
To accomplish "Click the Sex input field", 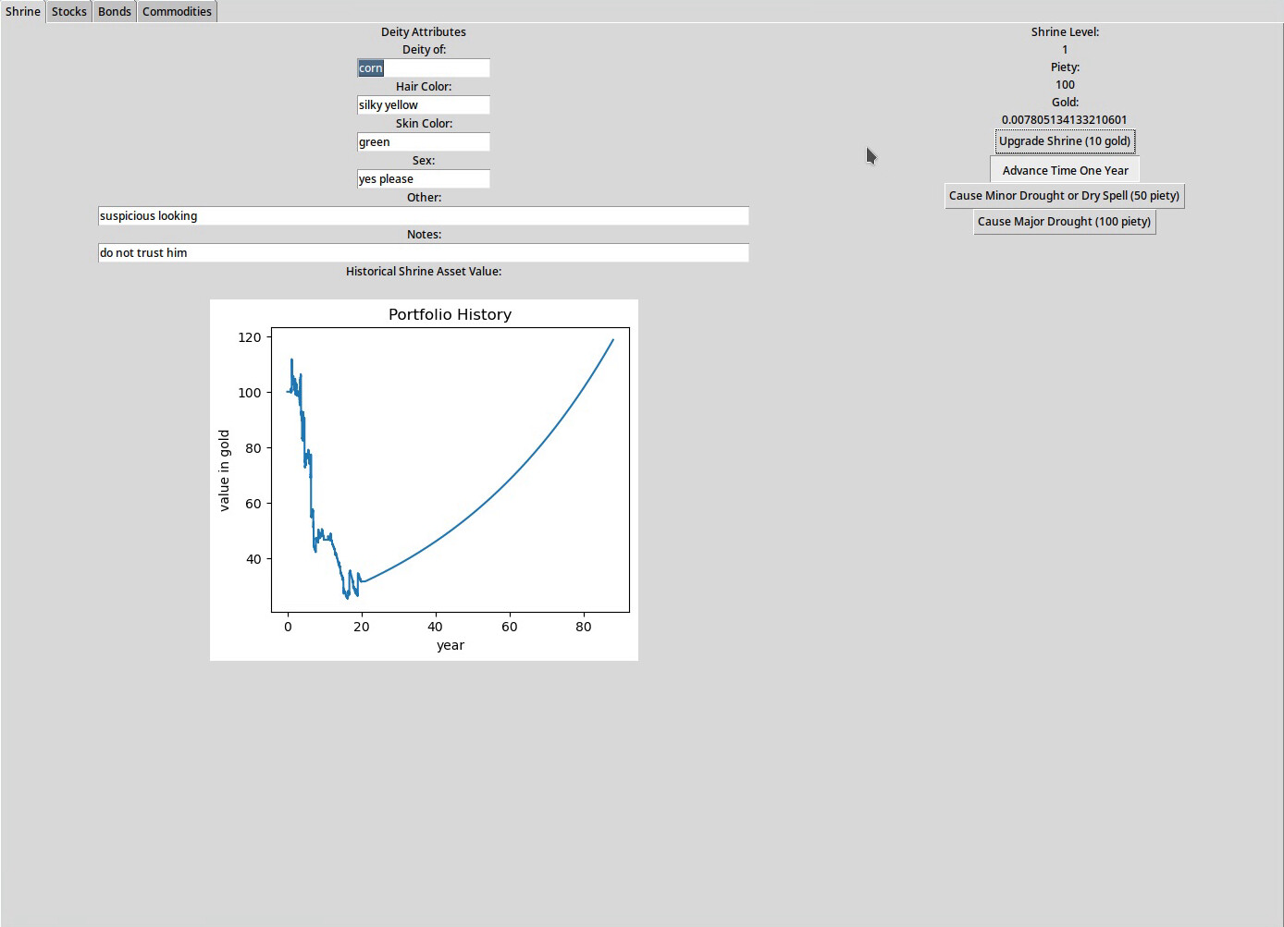I will click(x=423, y=178).
